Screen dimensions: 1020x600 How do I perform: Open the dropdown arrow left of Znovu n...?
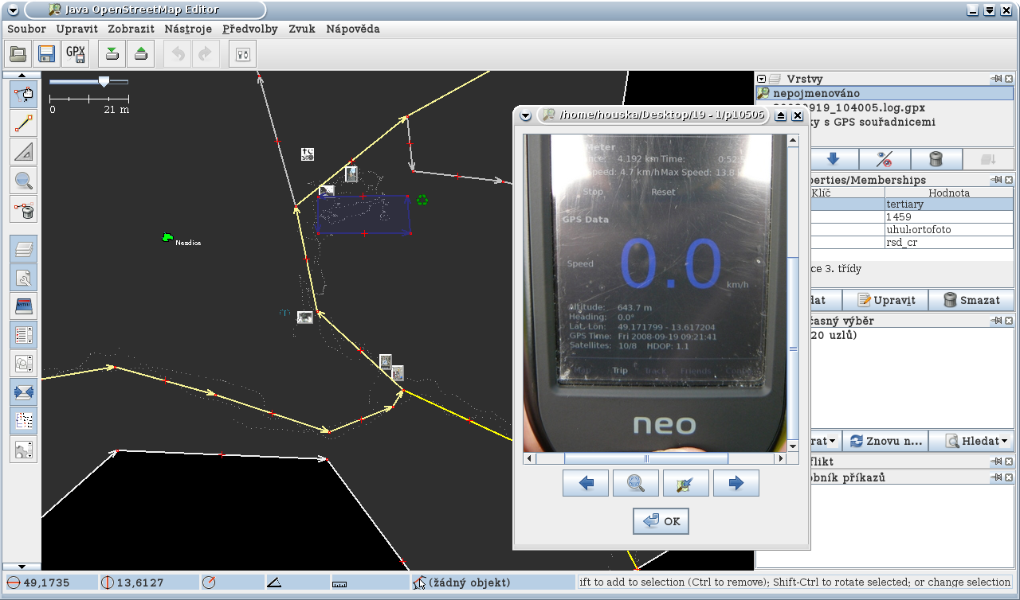click(x=832, y=441)
